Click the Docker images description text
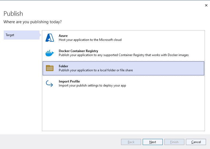210x149 pixels. pyautogui.click(x=123, y=55)
